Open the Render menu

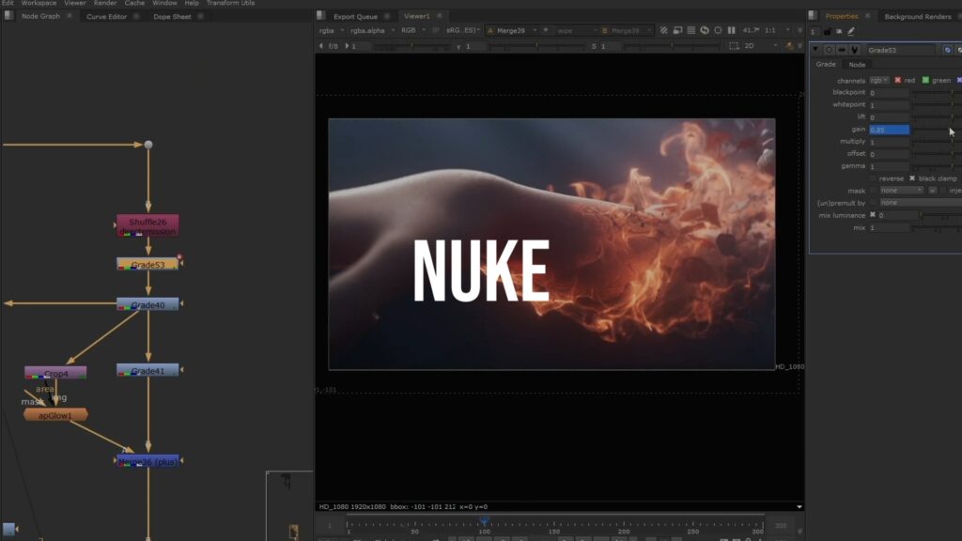[x=105, y=3]
